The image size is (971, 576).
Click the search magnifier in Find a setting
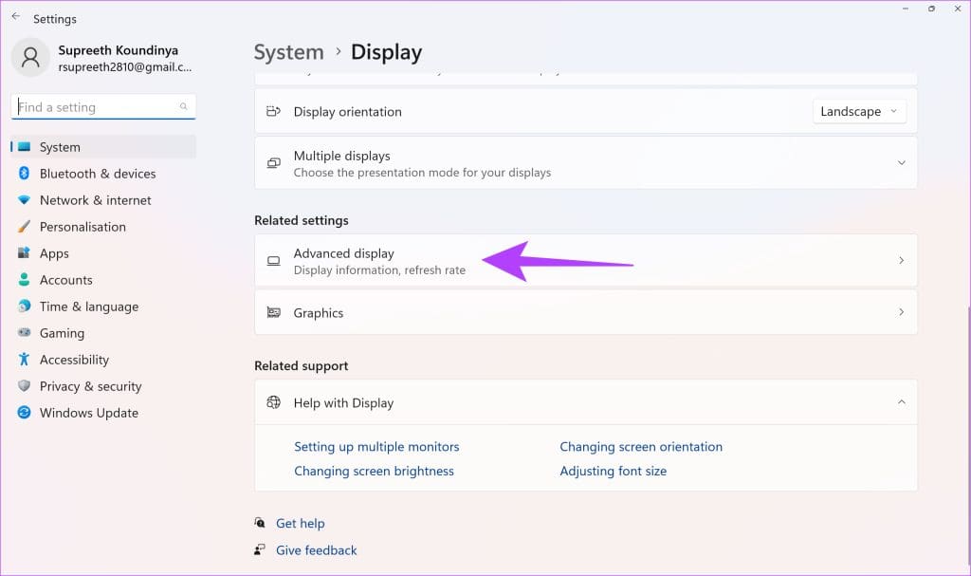[x=183, y=106]
